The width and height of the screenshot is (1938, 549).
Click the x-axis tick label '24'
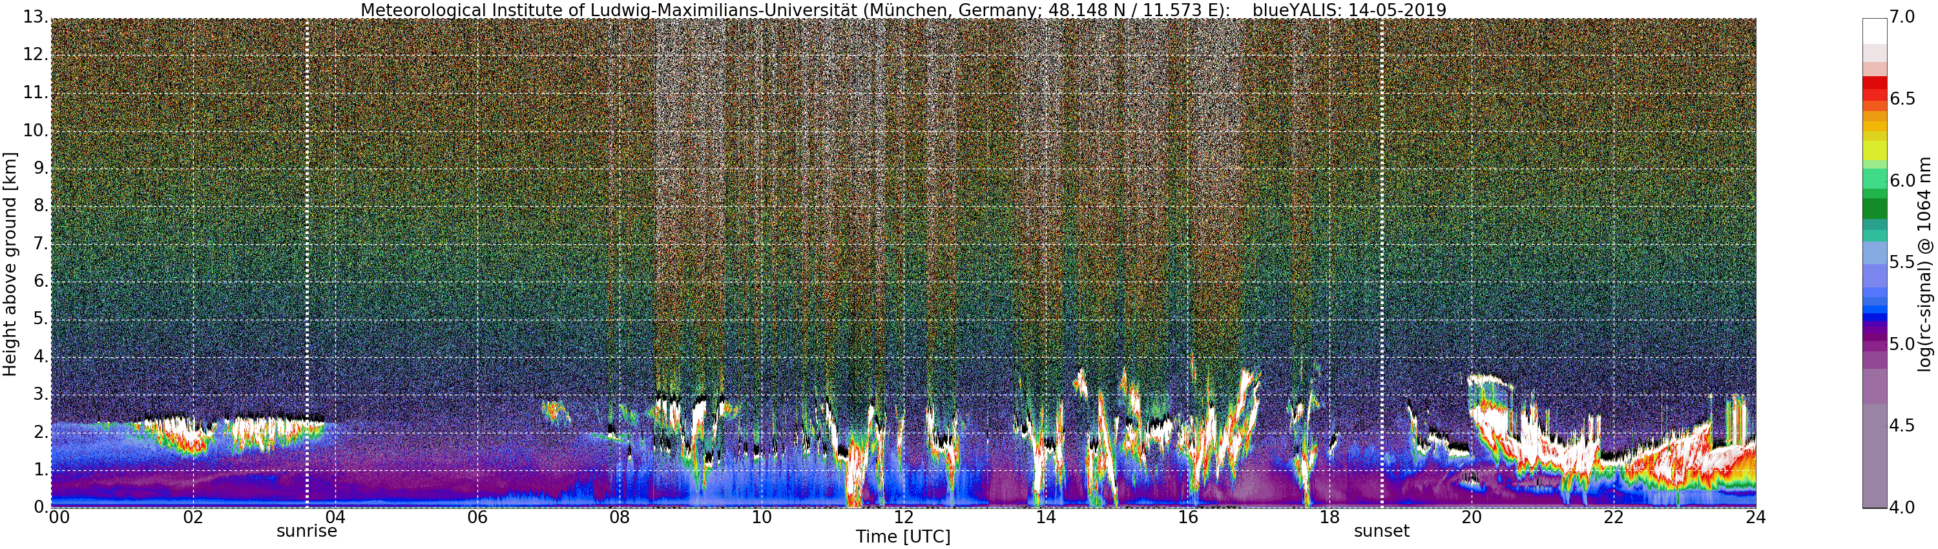(1756, 517)
